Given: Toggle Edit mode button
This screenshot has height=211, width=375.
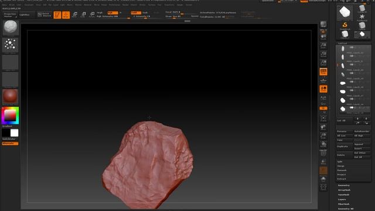Looking at the screenshot, I should pos(57,15).
